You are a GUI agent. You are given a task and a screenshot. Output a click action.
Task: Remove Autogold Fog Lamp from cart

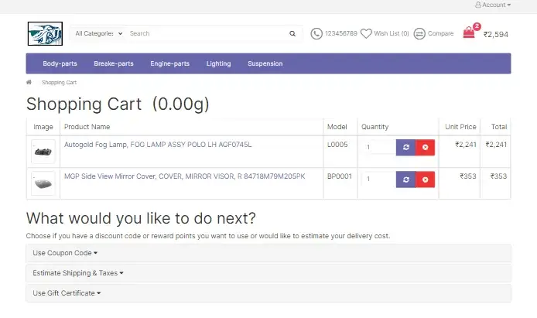426,147
